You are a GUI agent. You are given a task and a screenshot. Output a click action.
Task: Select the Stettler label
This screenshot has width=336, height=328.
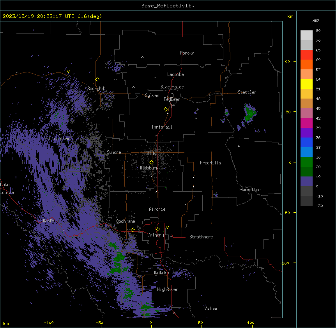[x=247, y=92]
